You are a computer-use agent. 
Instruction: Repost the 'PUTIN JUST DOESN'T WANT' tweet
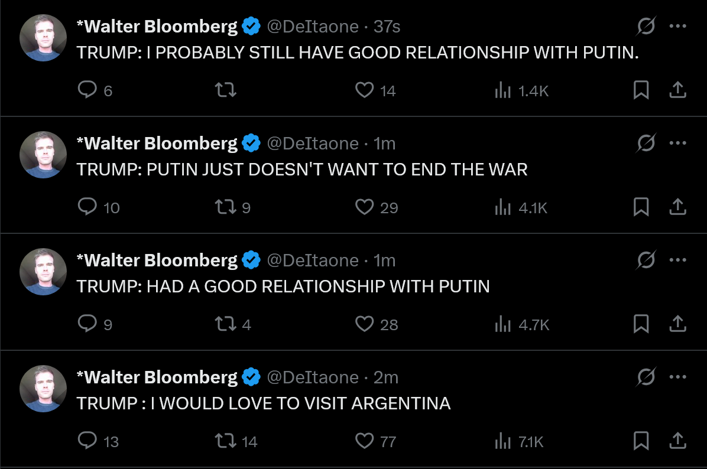224,207
